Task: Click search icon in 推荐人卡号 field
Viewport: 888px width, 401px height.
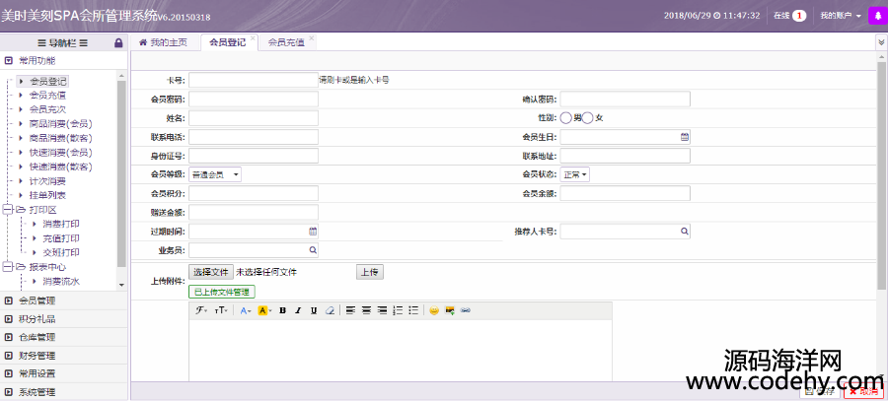Action: [684, 232]
